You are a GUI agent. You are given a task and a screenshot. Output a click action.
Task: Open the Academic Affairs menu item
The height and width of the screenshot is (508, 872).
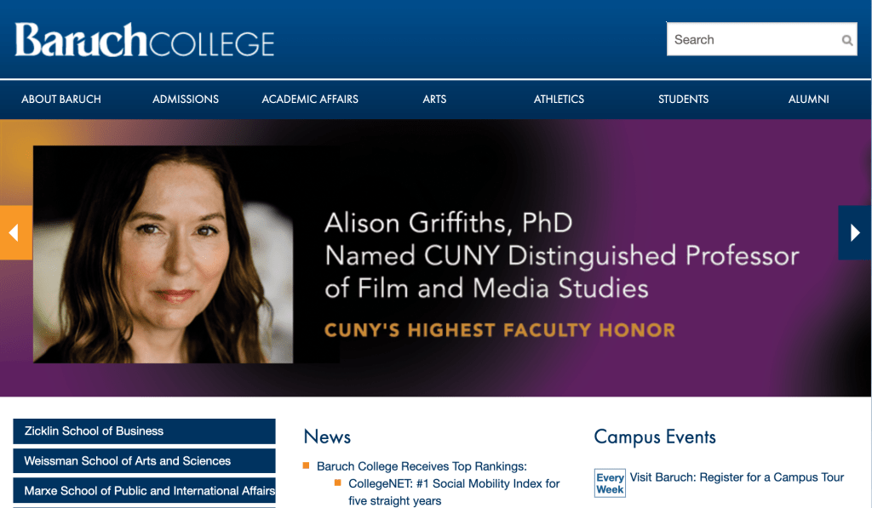tap(310, 100)
